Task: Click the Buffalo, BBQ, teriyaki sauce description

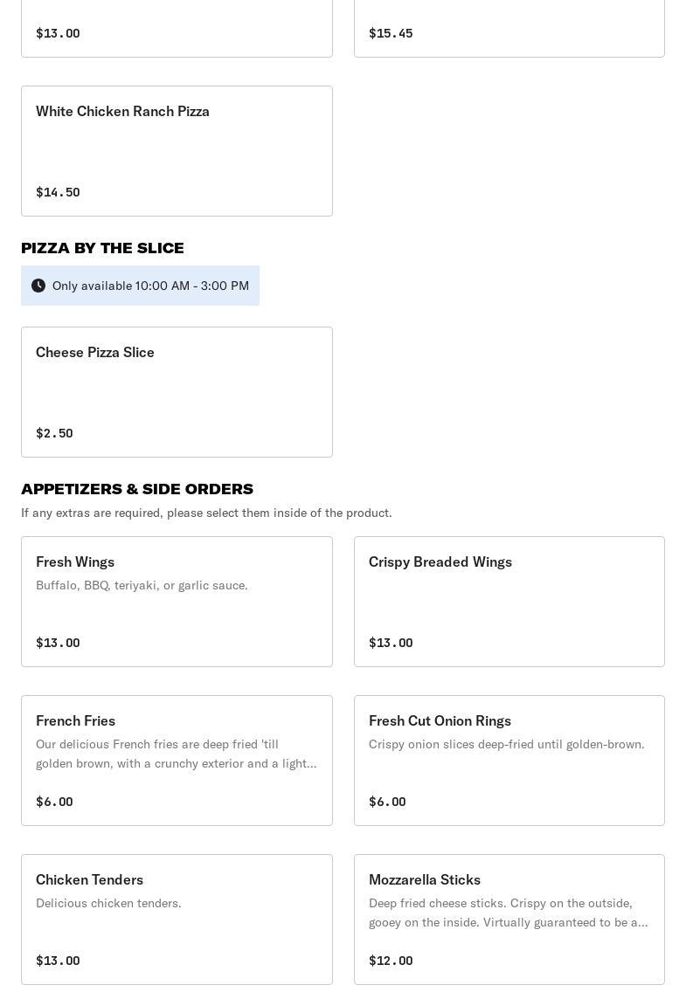Action: [x=142, y=585]
